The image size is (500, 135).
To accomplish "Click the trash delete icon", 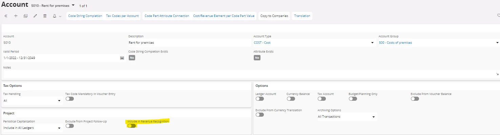I will pos(45,16).
